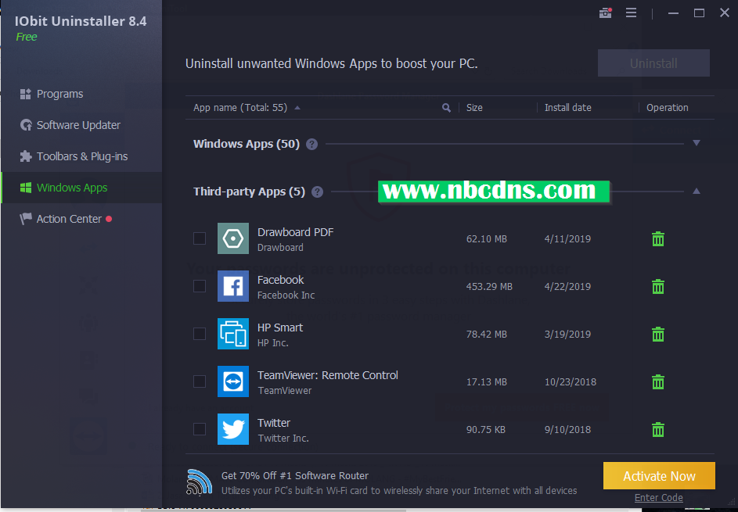
Task: Delete Facebook using its trash icon
Action: click(658, 286)
